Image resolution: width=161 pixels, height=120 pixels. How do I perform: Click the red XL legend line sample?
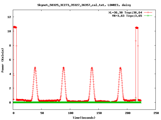[148, 12]
